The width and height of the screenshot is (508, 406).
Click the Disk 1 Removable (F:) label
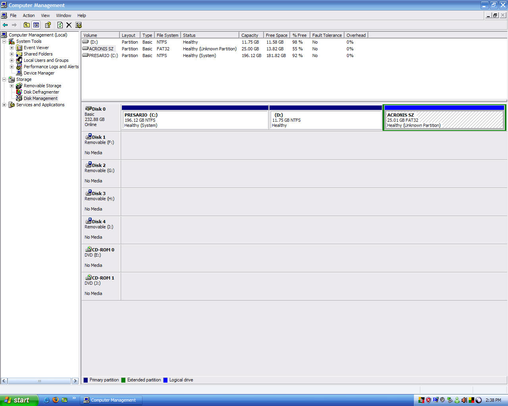coord(101,146)
